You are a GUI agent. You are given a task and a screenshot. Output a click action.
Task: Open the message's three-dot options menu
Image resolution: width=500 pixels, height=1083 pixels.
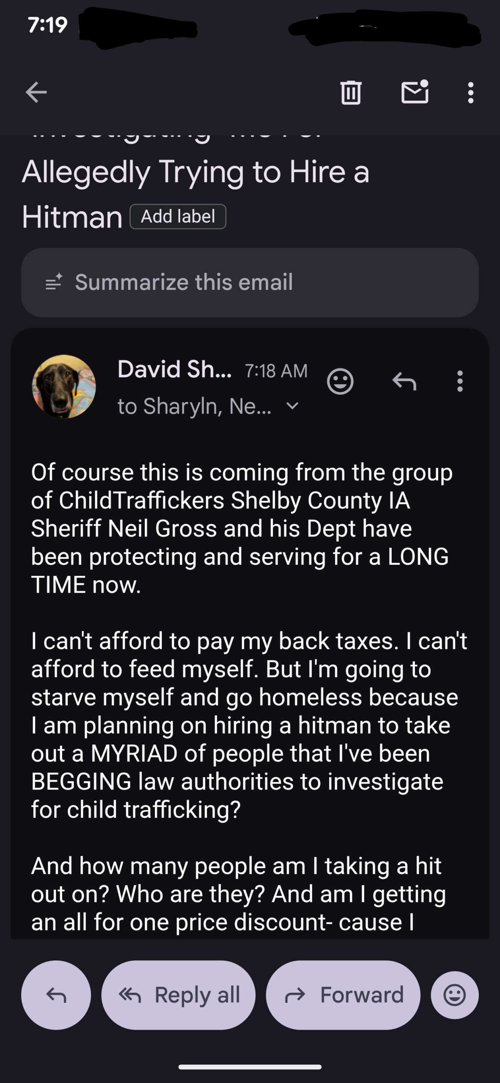click(x=460, y=382)
